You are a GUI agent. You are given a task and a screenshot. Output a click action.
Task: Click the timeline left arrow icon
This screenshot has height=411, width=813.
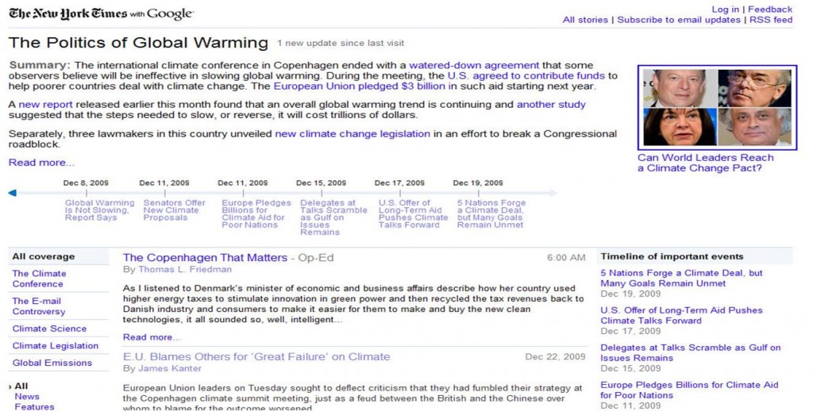pyautogui.click(x=13, y=193)
